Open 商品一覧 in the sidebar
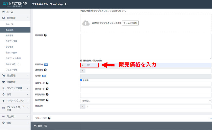This screenshot has height=130, width=212. click(9, 24)
